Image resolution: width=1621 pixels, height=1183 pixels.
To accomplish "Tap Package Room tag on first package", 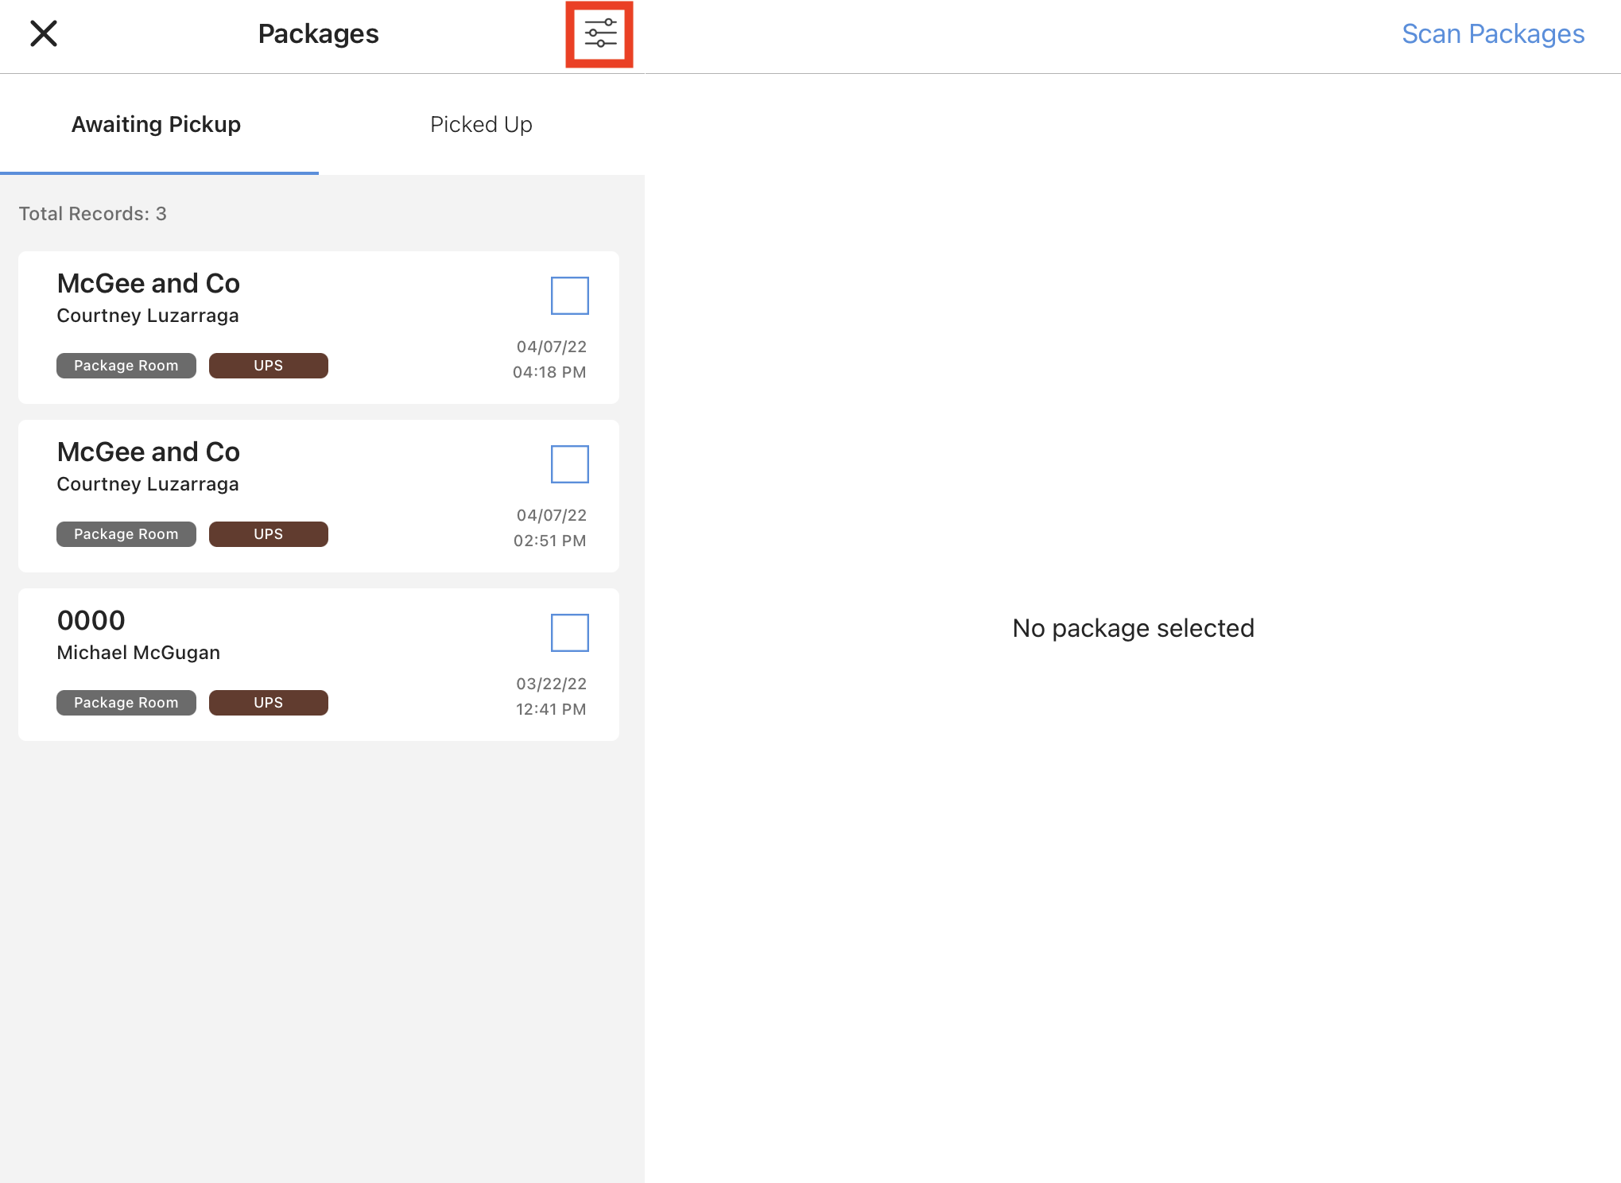I will point(126,366).
